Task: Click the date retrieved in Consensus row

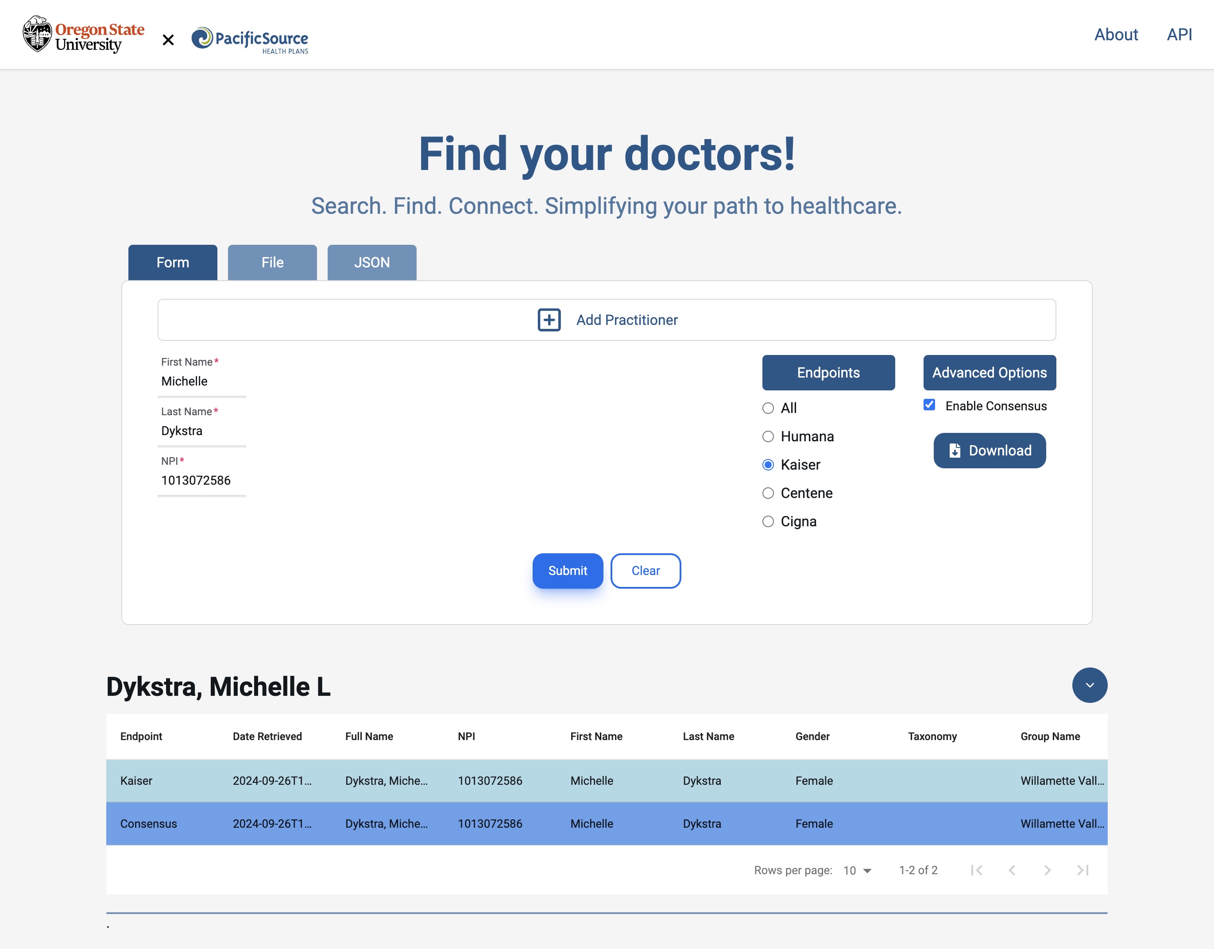Action: (272, 823)
